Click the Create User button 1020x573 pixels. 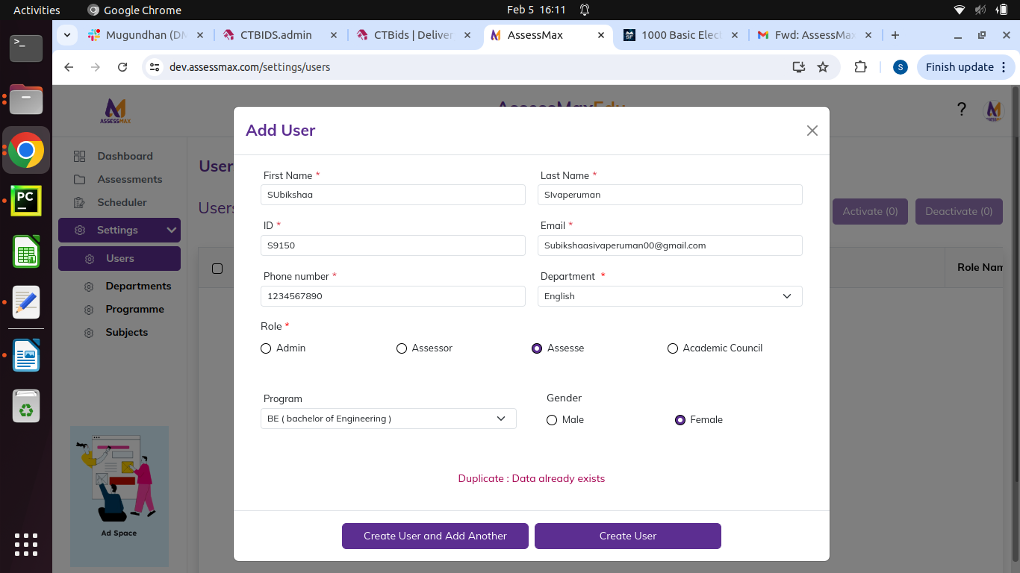[627, 536]
